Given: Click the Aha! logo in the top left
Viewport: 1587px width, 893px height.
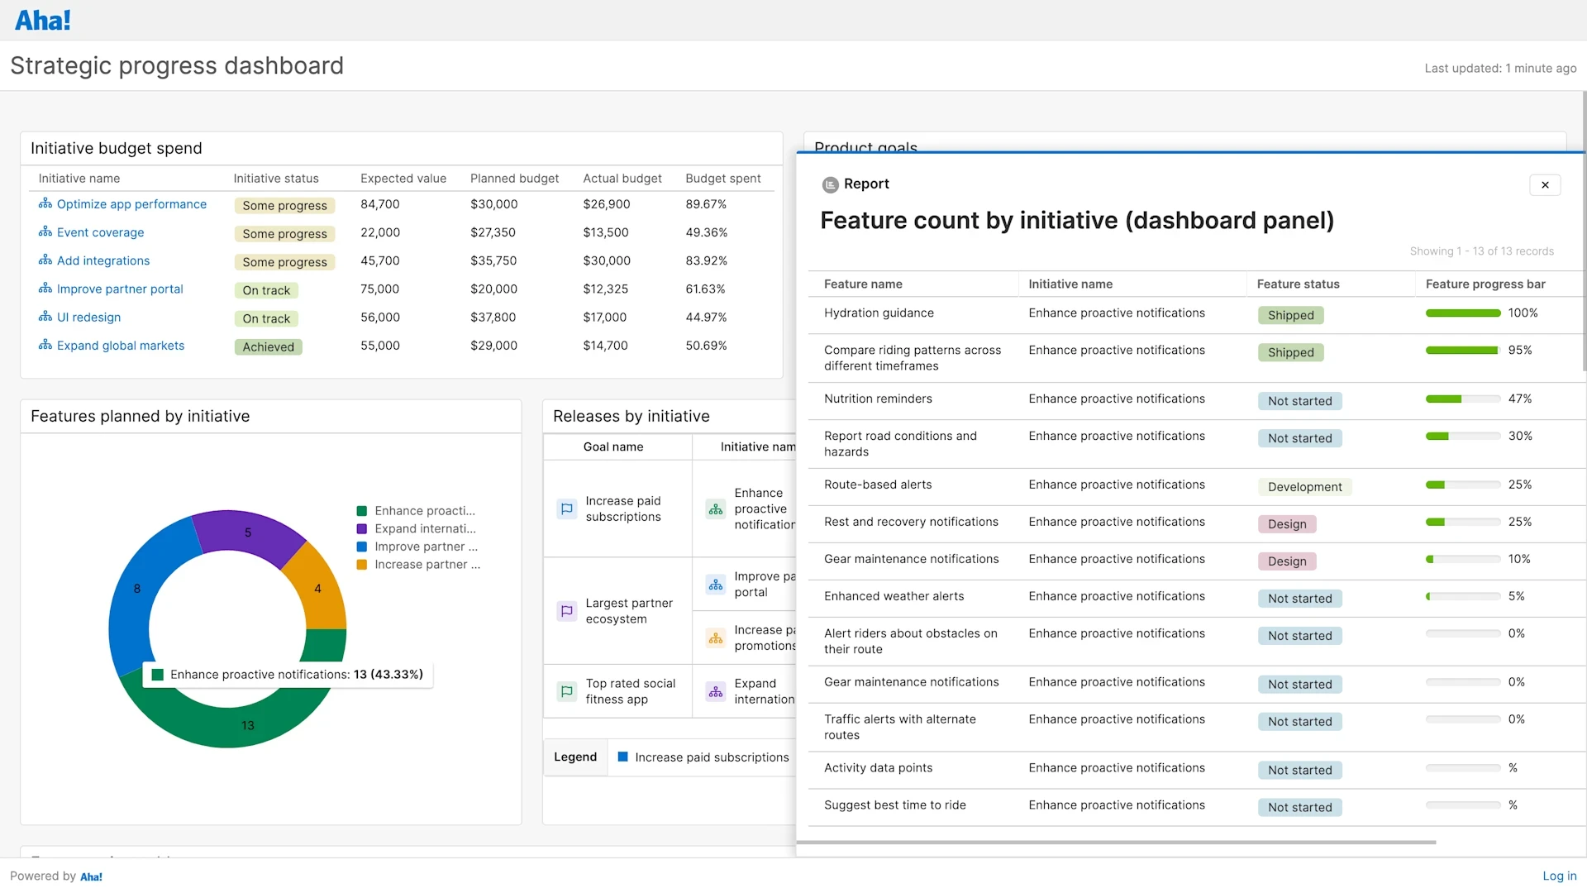Looking at the screenshot, I should 42,19.
